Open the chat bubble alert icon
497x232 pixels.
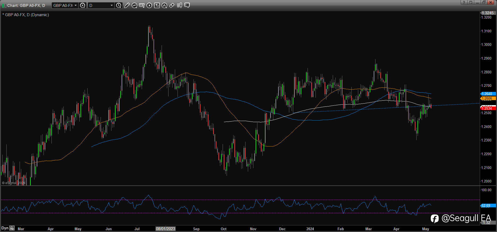[187, 5]
